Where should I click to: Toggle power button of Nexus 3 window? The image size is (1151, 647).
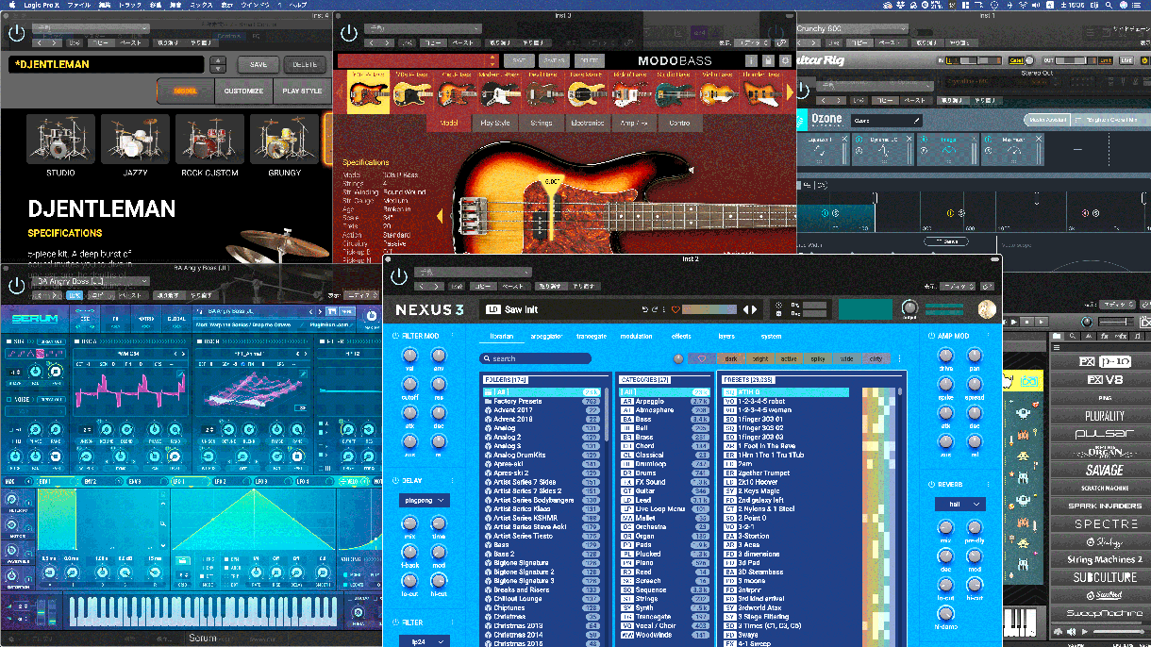coord(399,276)
